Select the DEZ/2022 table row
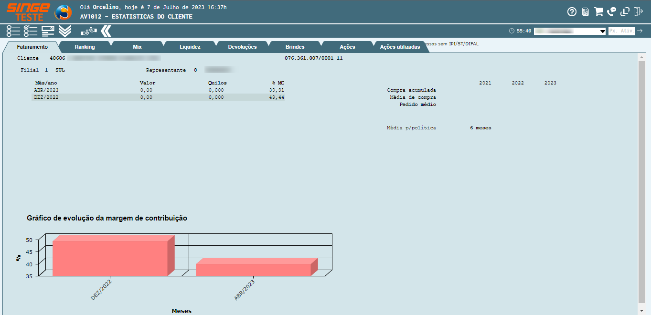This screenshot has width=651, height=315. [x=158, y=97]
